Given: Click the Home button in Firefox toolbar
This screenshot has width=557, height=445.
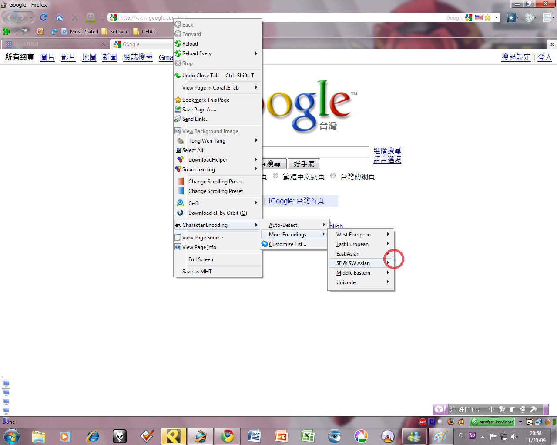Looking at the screenshot, I should tap(59, 17).
